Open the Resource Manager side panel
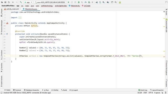Screen dimensions: 168x94 coord(2,27)
